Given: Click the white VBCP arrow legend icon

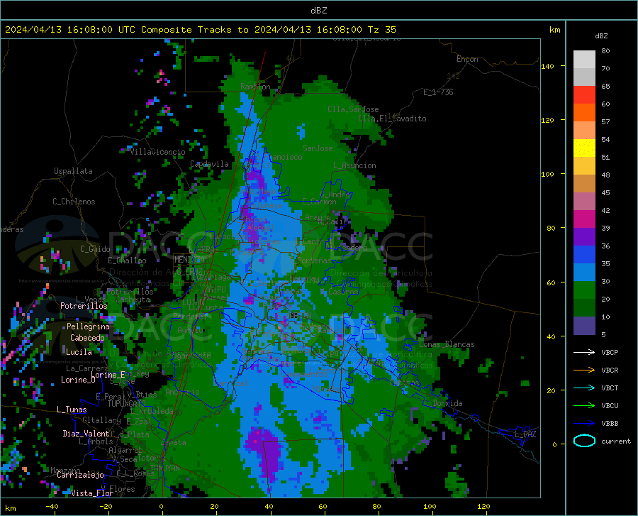Looking at the screenshot, I should point(584,352).
